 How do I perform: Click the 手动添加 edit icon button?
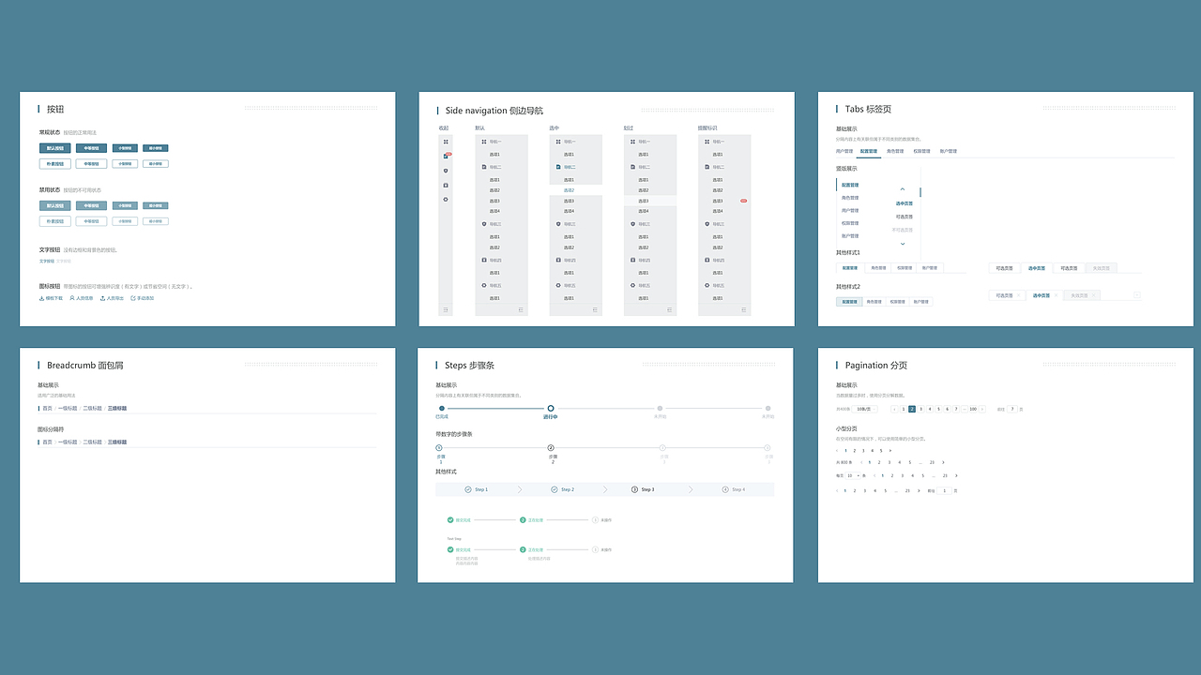point(143,298)
